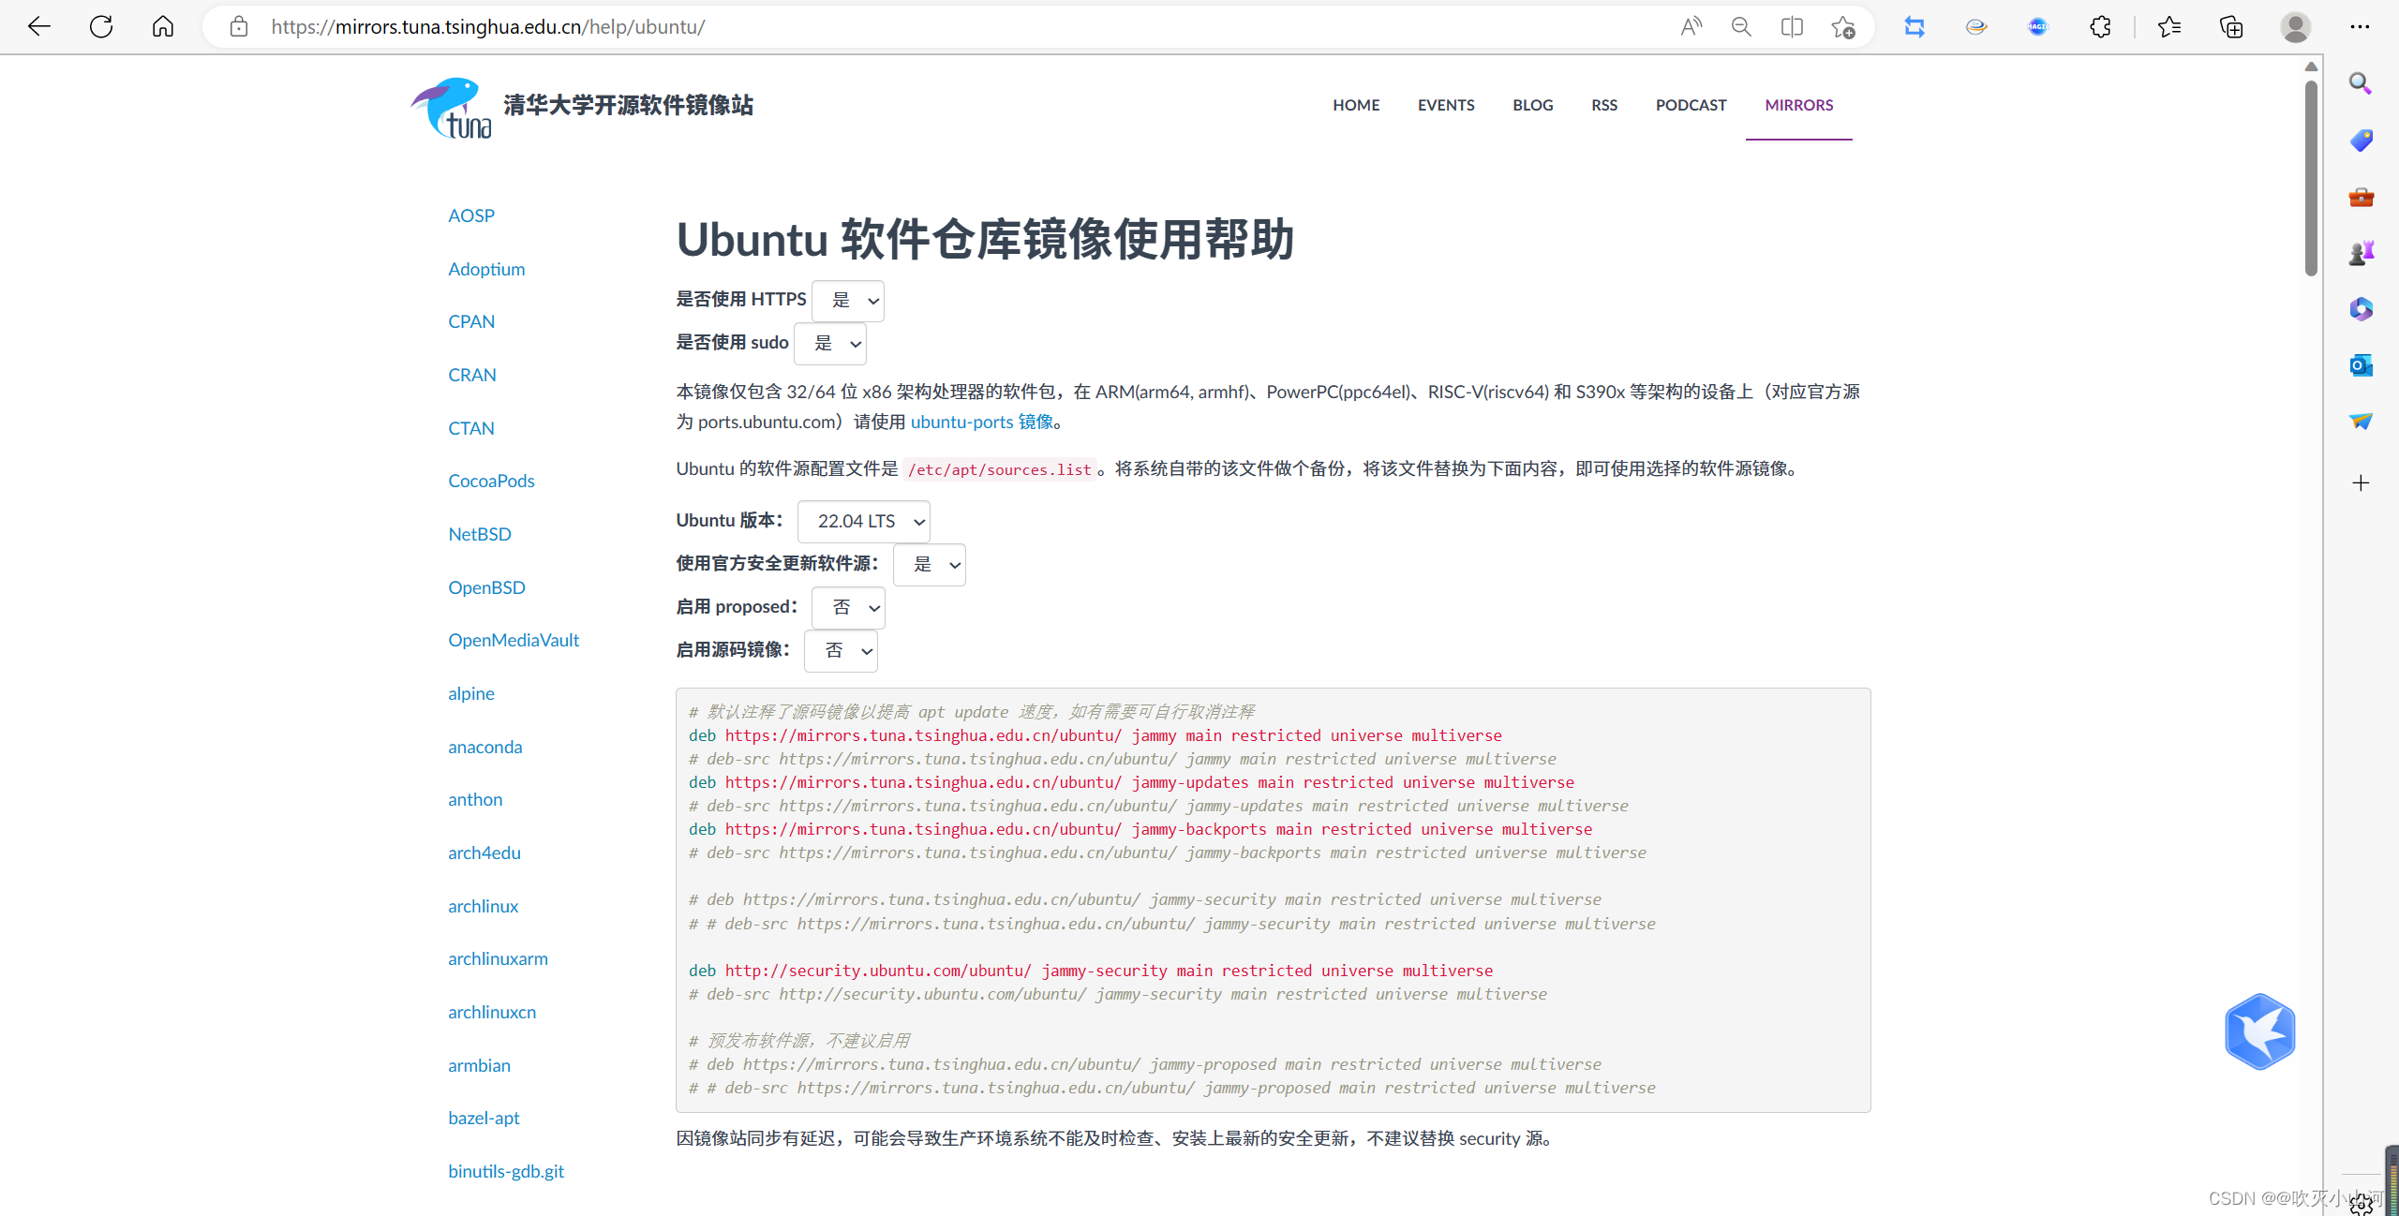This screenshot has width=2399, height=1216.
Task: Open the armbian help link
Action: (x=479, y=1066)
